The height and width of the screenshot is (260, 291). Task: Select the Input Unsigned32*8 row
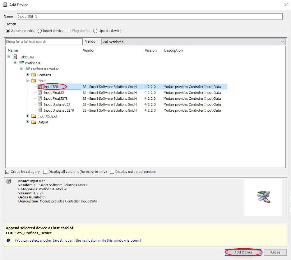(x=132, y=110)
